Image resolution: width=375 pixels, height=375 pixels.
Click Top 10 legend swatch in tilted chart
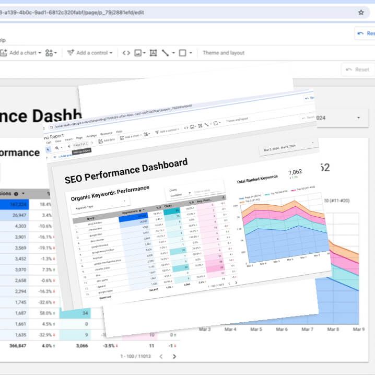pos(267,194)
